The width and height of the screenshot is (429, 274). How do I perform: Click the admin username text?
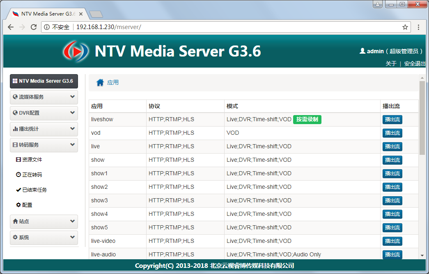coord(375,51)
